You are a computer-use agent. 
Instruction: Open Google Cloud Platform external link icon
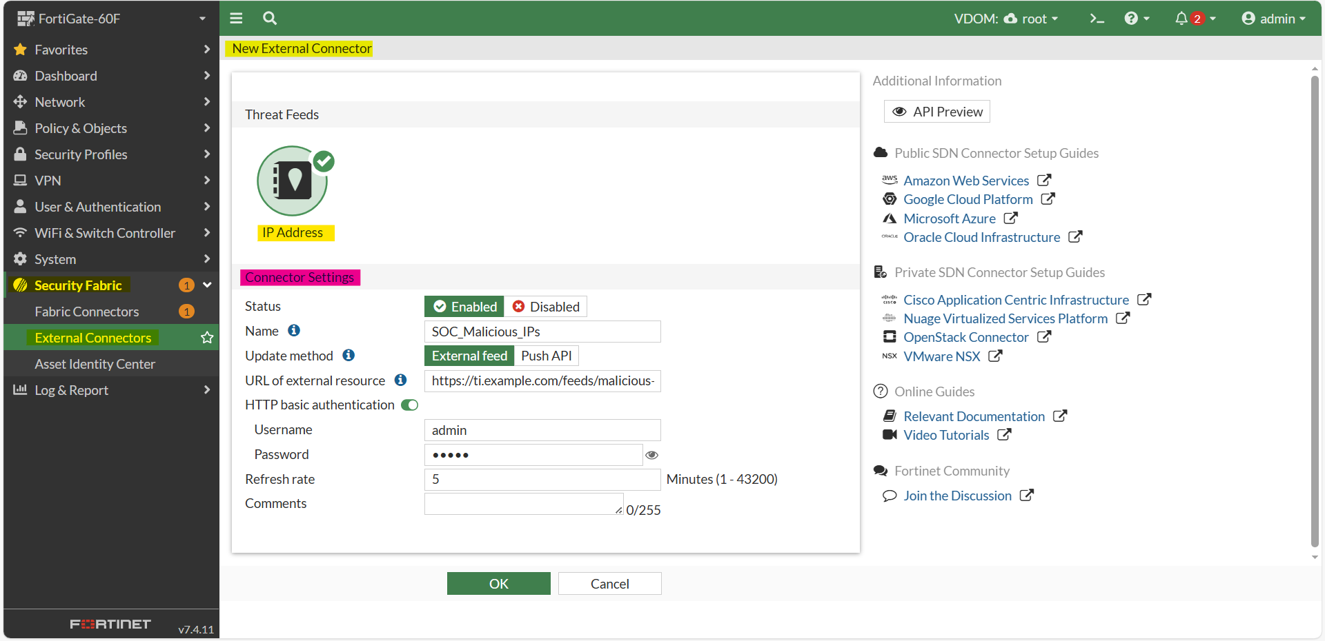(1048, 199)
